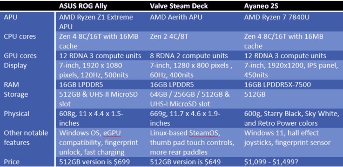The height and width of the screenshot is (167, 343).
Task: Click the AMD Ryzen 7 7840U cell
Action: (277, 17)
